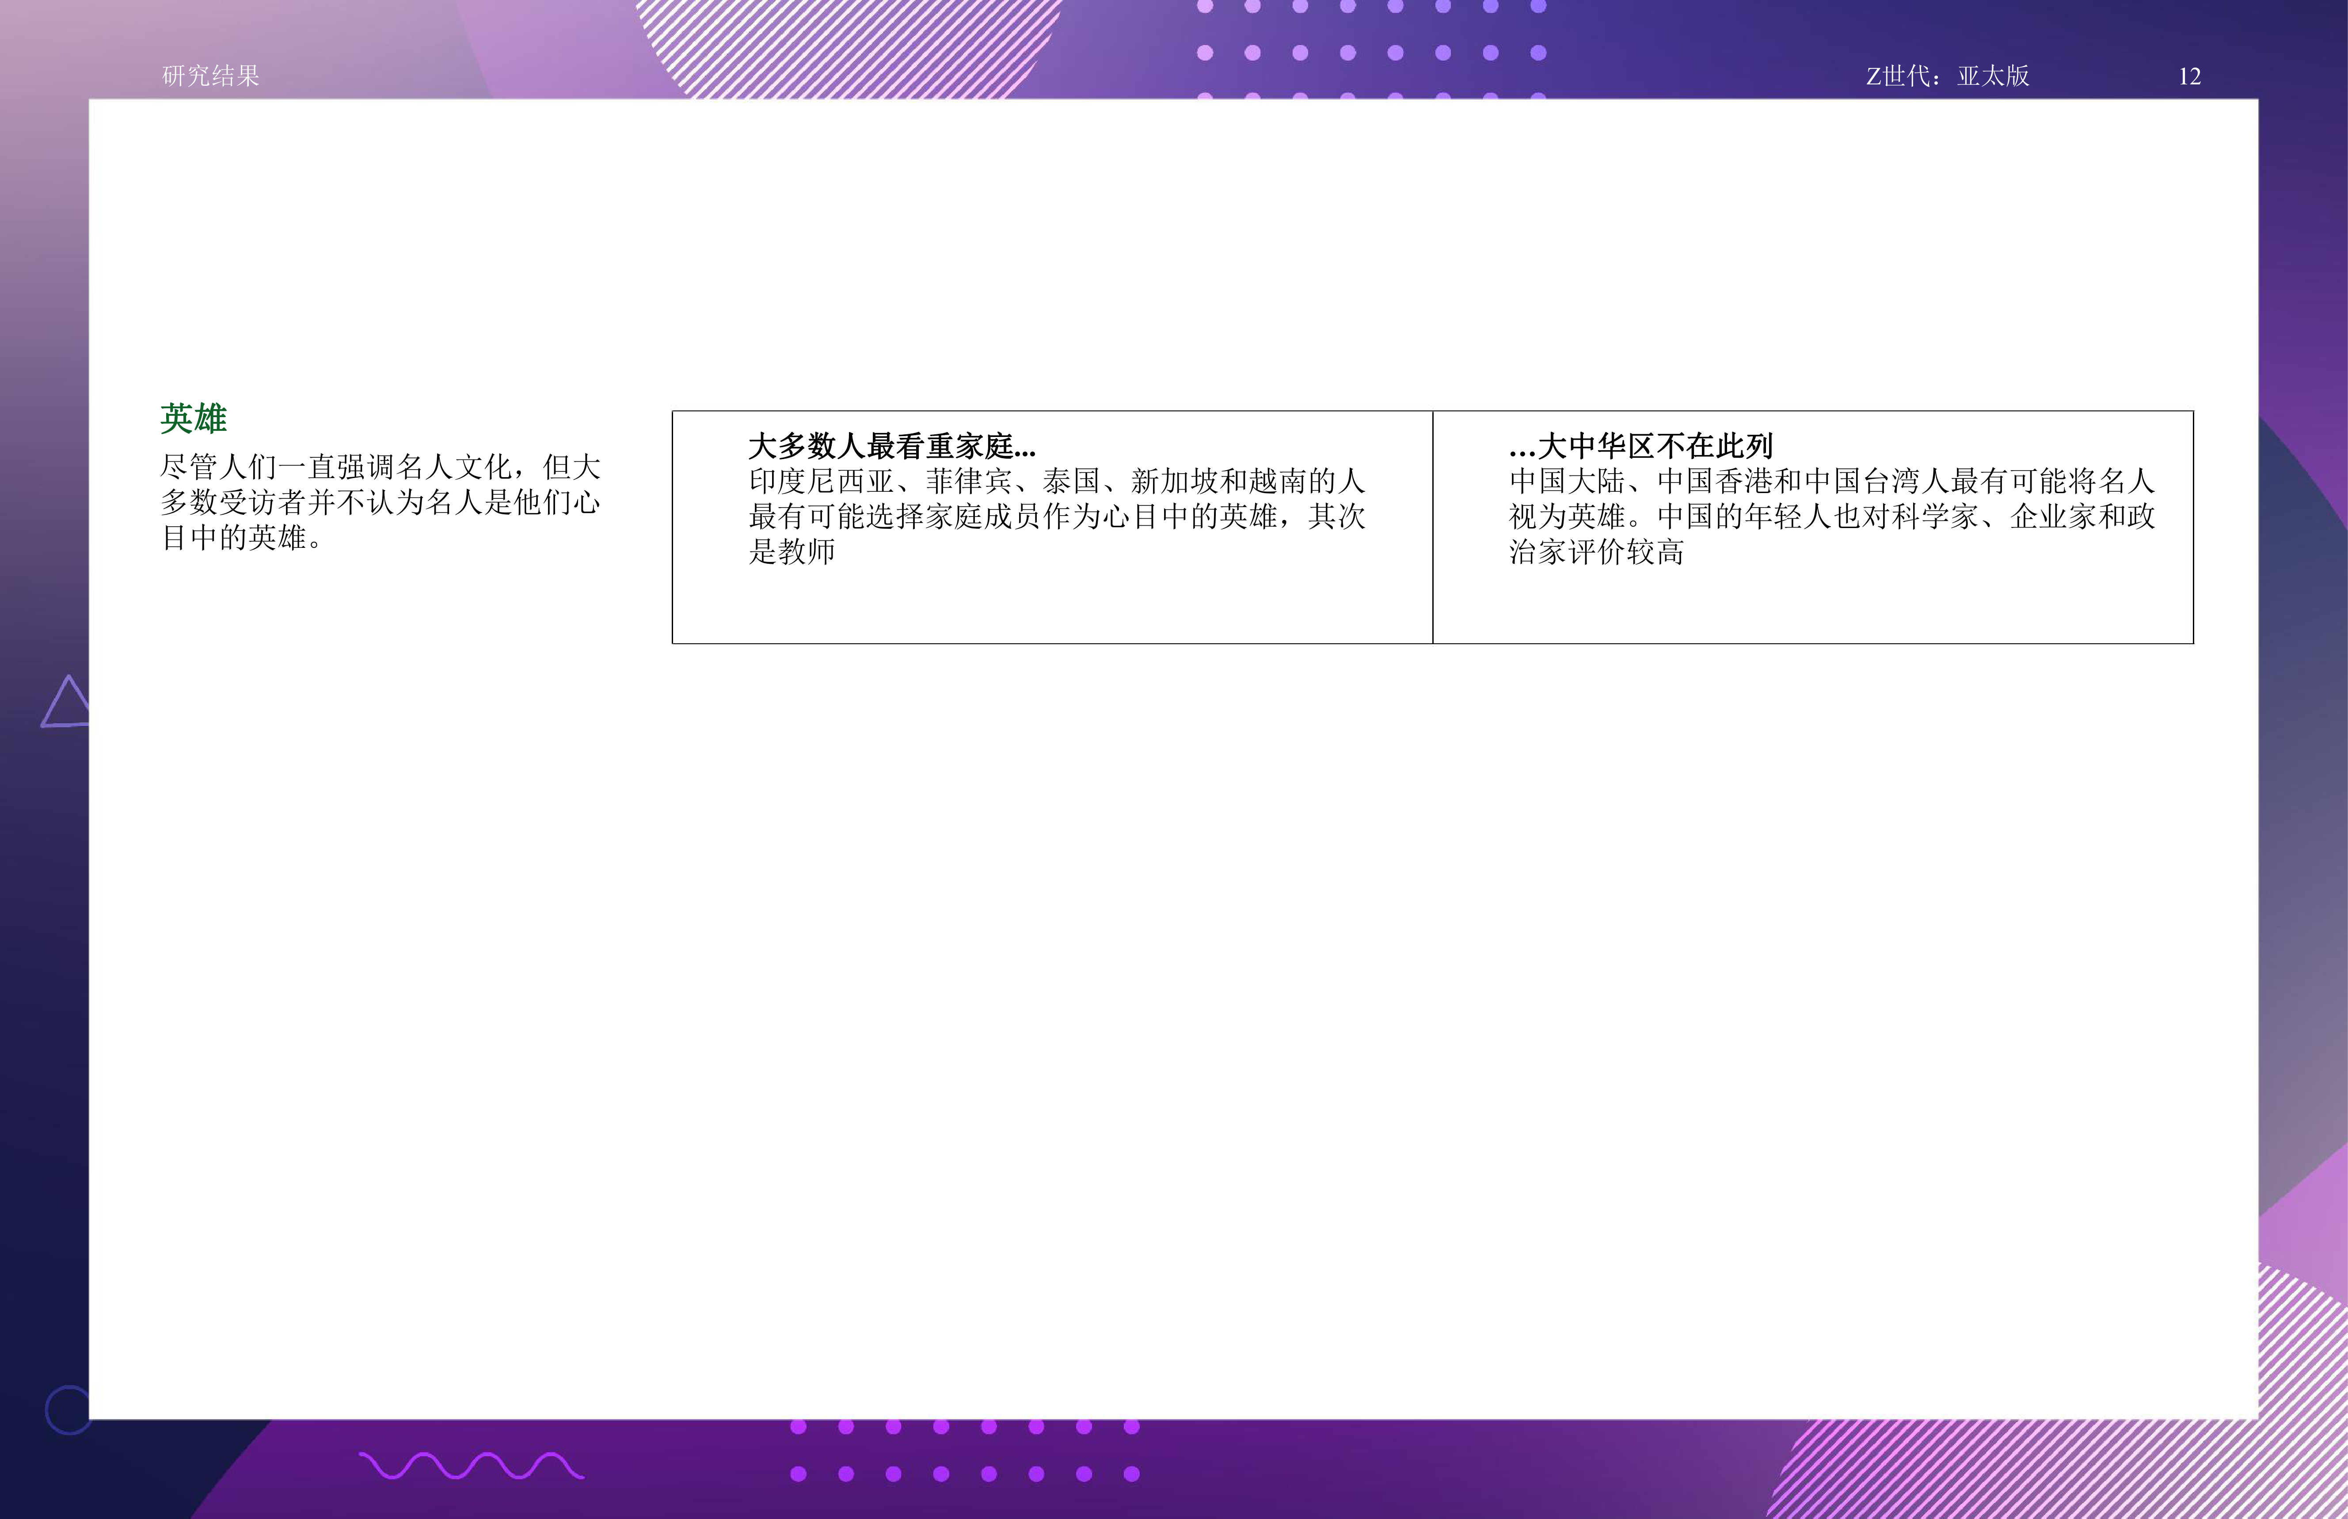Click the bold heading ...大中华区不在此列
2348x1519 pixels.
point(1640,446)
